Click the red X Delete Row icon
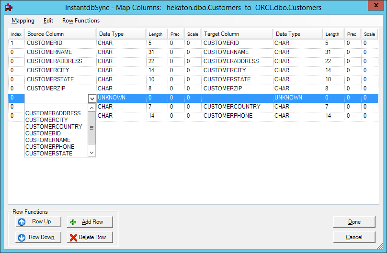This screenshot has width=387, height=253. tap(73, 238)
